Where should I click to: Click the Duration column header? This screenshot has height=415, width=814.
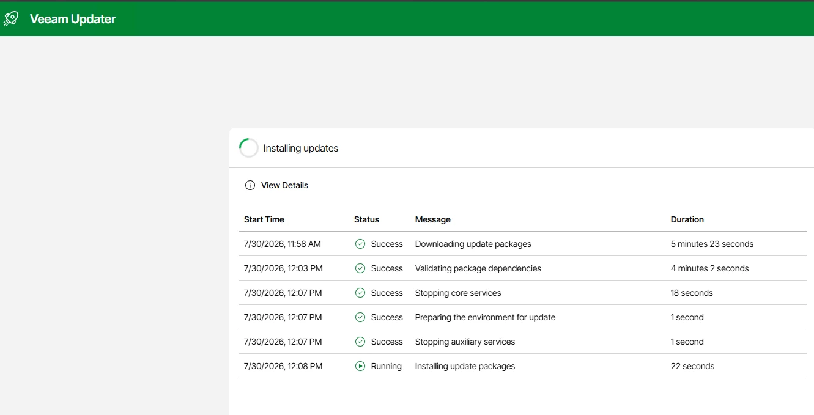(x=687, y=219)
